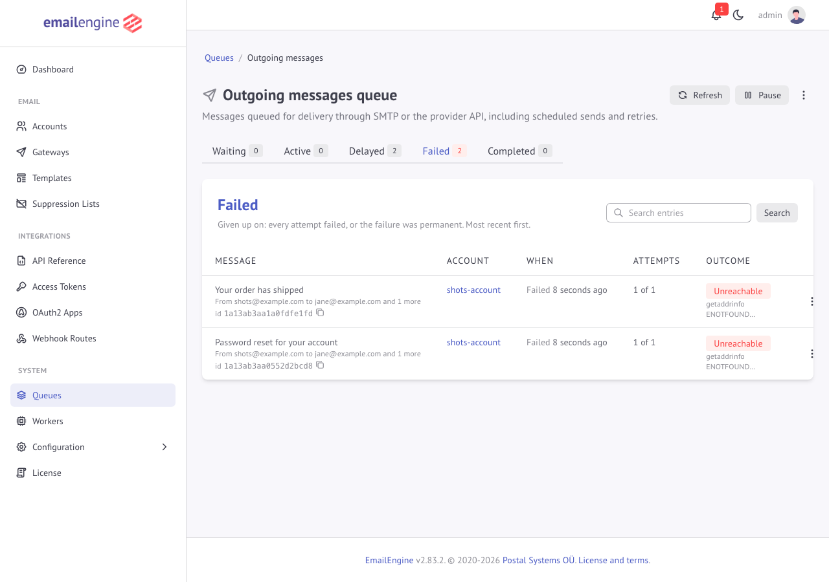Expand the Configuration sidebar section
This screenshot has height=582, width=829.
pyautogui.click(x=93, y=447)
